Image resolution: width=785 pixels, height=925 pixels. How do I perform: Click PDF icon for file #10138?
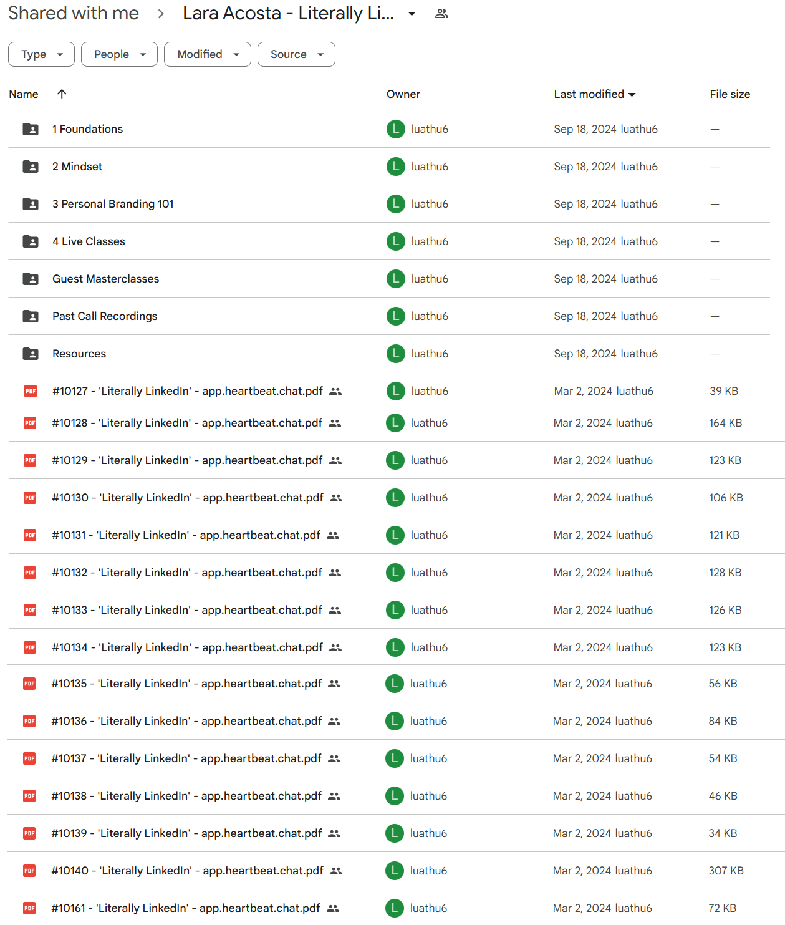(29, 796)
